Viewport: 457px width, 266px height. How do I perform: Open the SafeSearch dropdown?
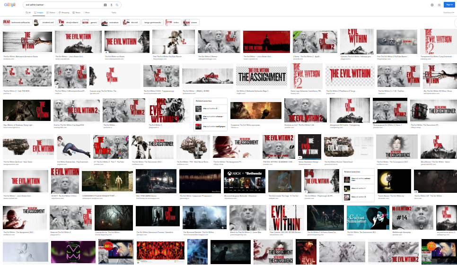pyautogui.click(x=448, y=12)
